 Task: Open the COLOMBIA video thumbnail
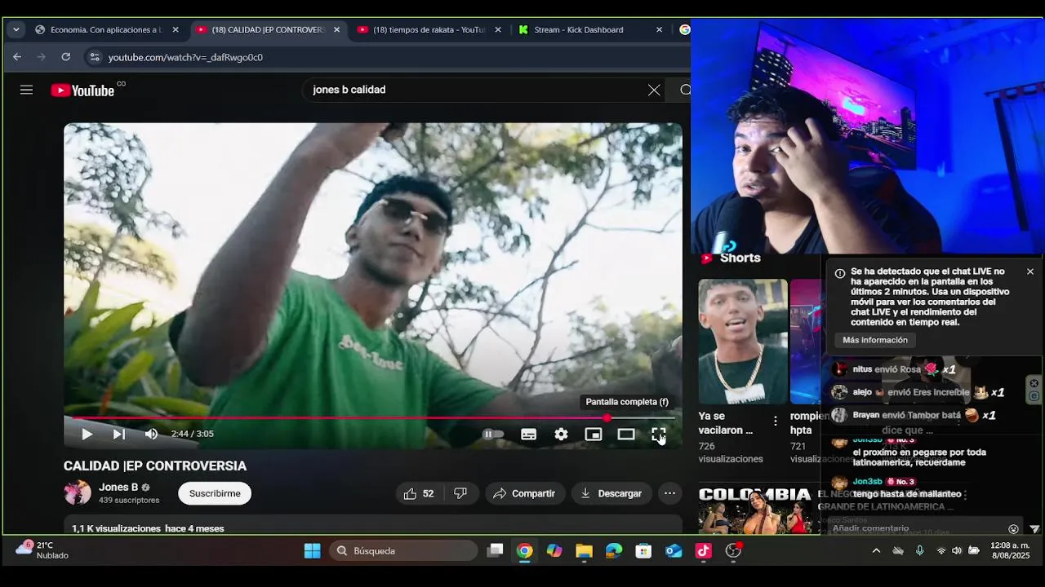(x=755, y=510)
